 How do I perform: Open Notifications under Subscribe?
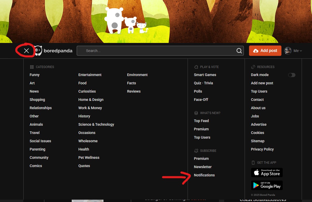click(x=204, y=175)
